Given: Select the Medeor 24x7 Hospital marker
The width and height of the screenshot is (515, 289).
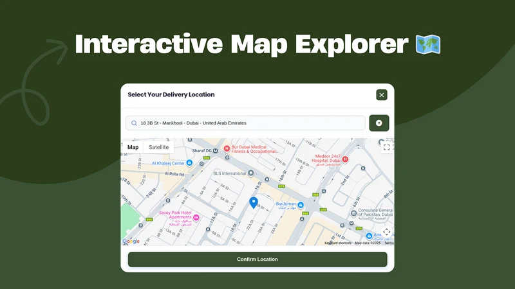Looking at the screenshot, I should tap(345, 159).
